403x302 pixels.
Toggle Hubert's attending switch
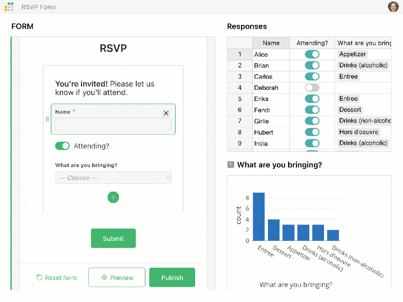pyautogui.click(x=312, y=132)
